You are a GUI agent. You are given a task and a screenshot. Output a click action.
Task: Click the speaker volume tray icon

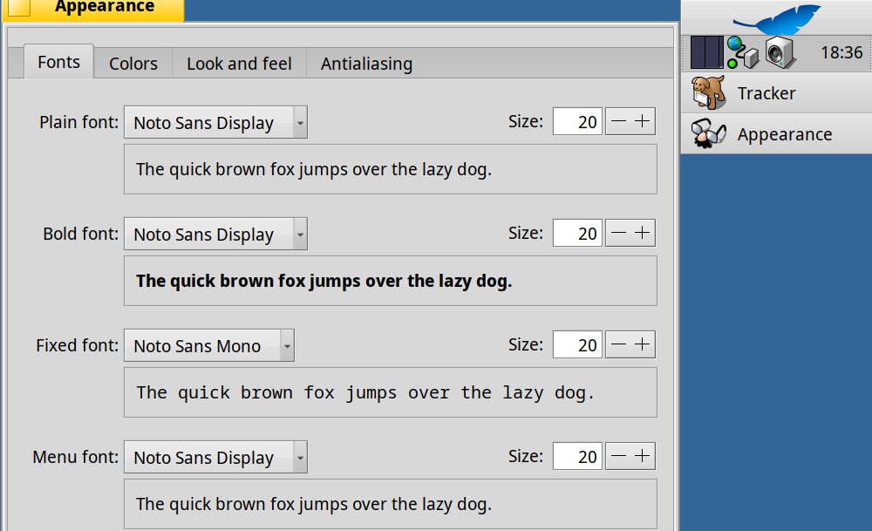[x=780, y=52]
